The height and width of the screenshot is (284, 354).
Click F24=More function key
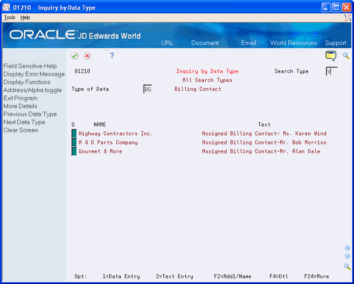[x=317, y=276]
